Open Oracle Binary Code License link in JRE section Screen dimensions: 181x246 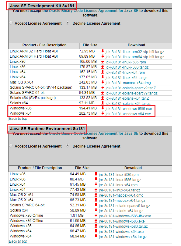coord(94,134)
